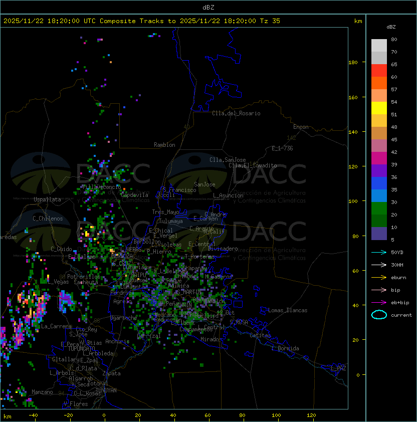Select the yellow 51 dBZ color swatch

(379, 108)
